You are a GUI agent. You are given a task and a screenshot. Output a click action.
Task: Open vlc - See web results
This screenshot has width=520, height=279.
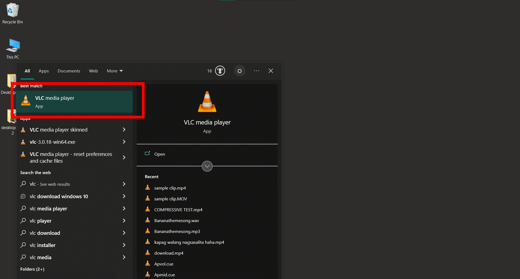point(50,184)
